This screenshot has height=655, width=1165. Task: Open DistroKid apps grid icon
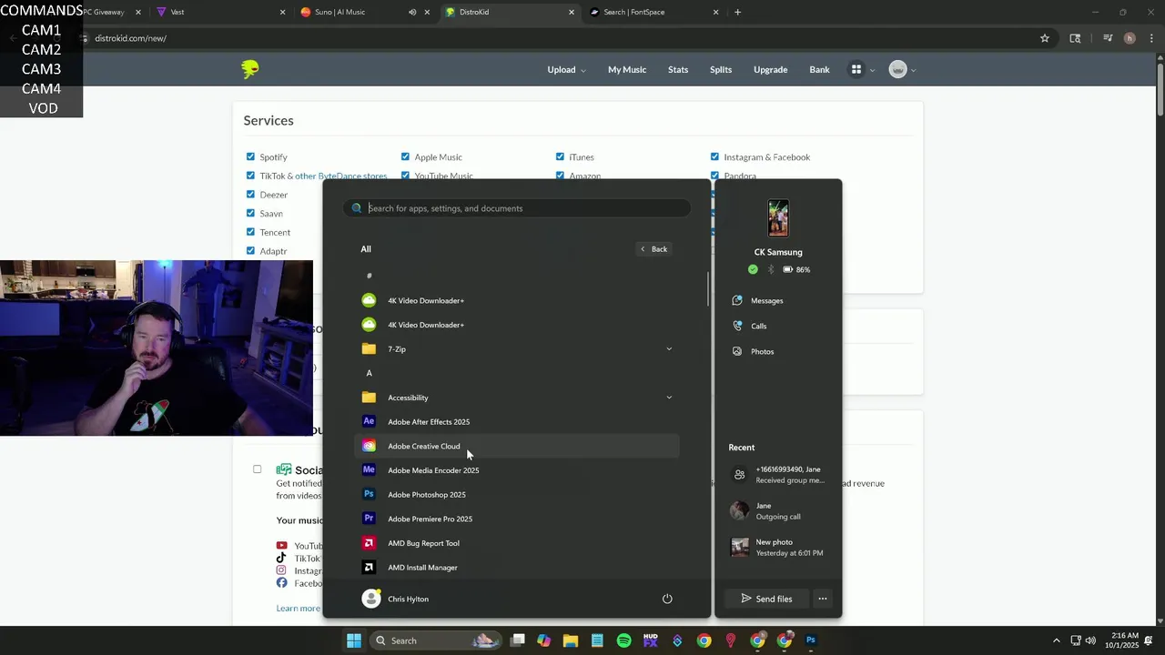(856, 69)
